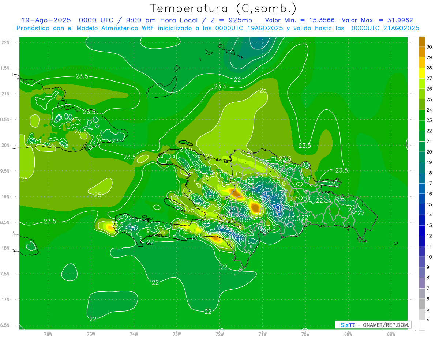Click the dark orange legend swatch above 30
This screenshot has height=339, width=439.
point(422,42)
